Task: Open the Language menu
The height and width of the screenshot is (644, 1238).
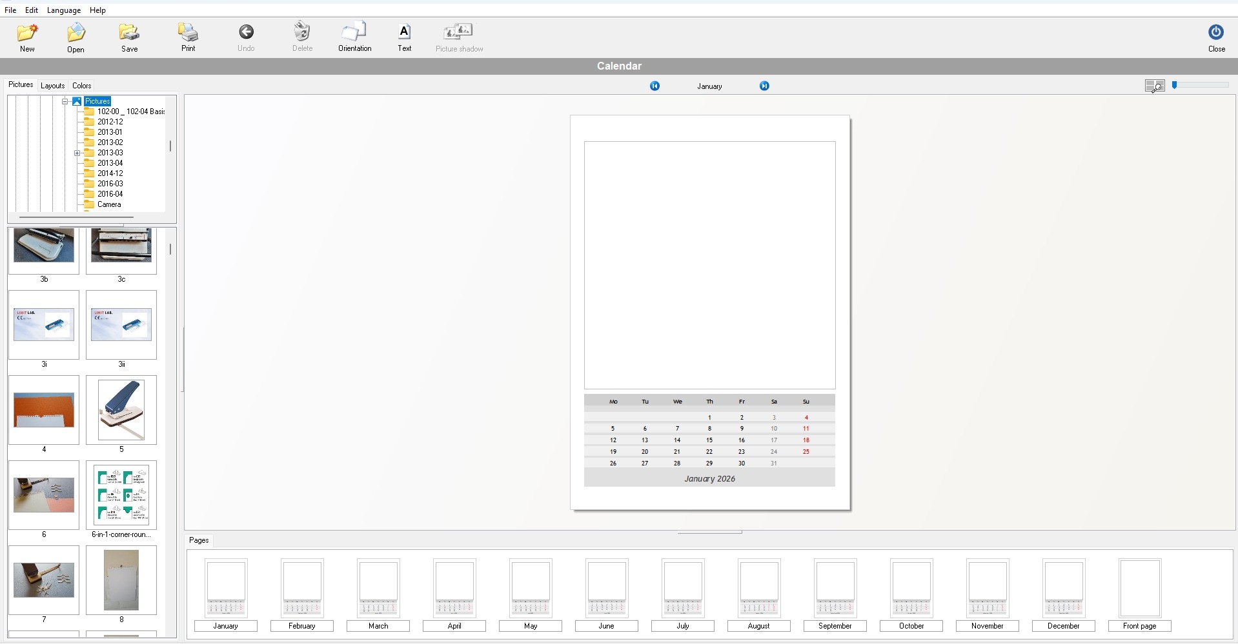Action: 64,10
